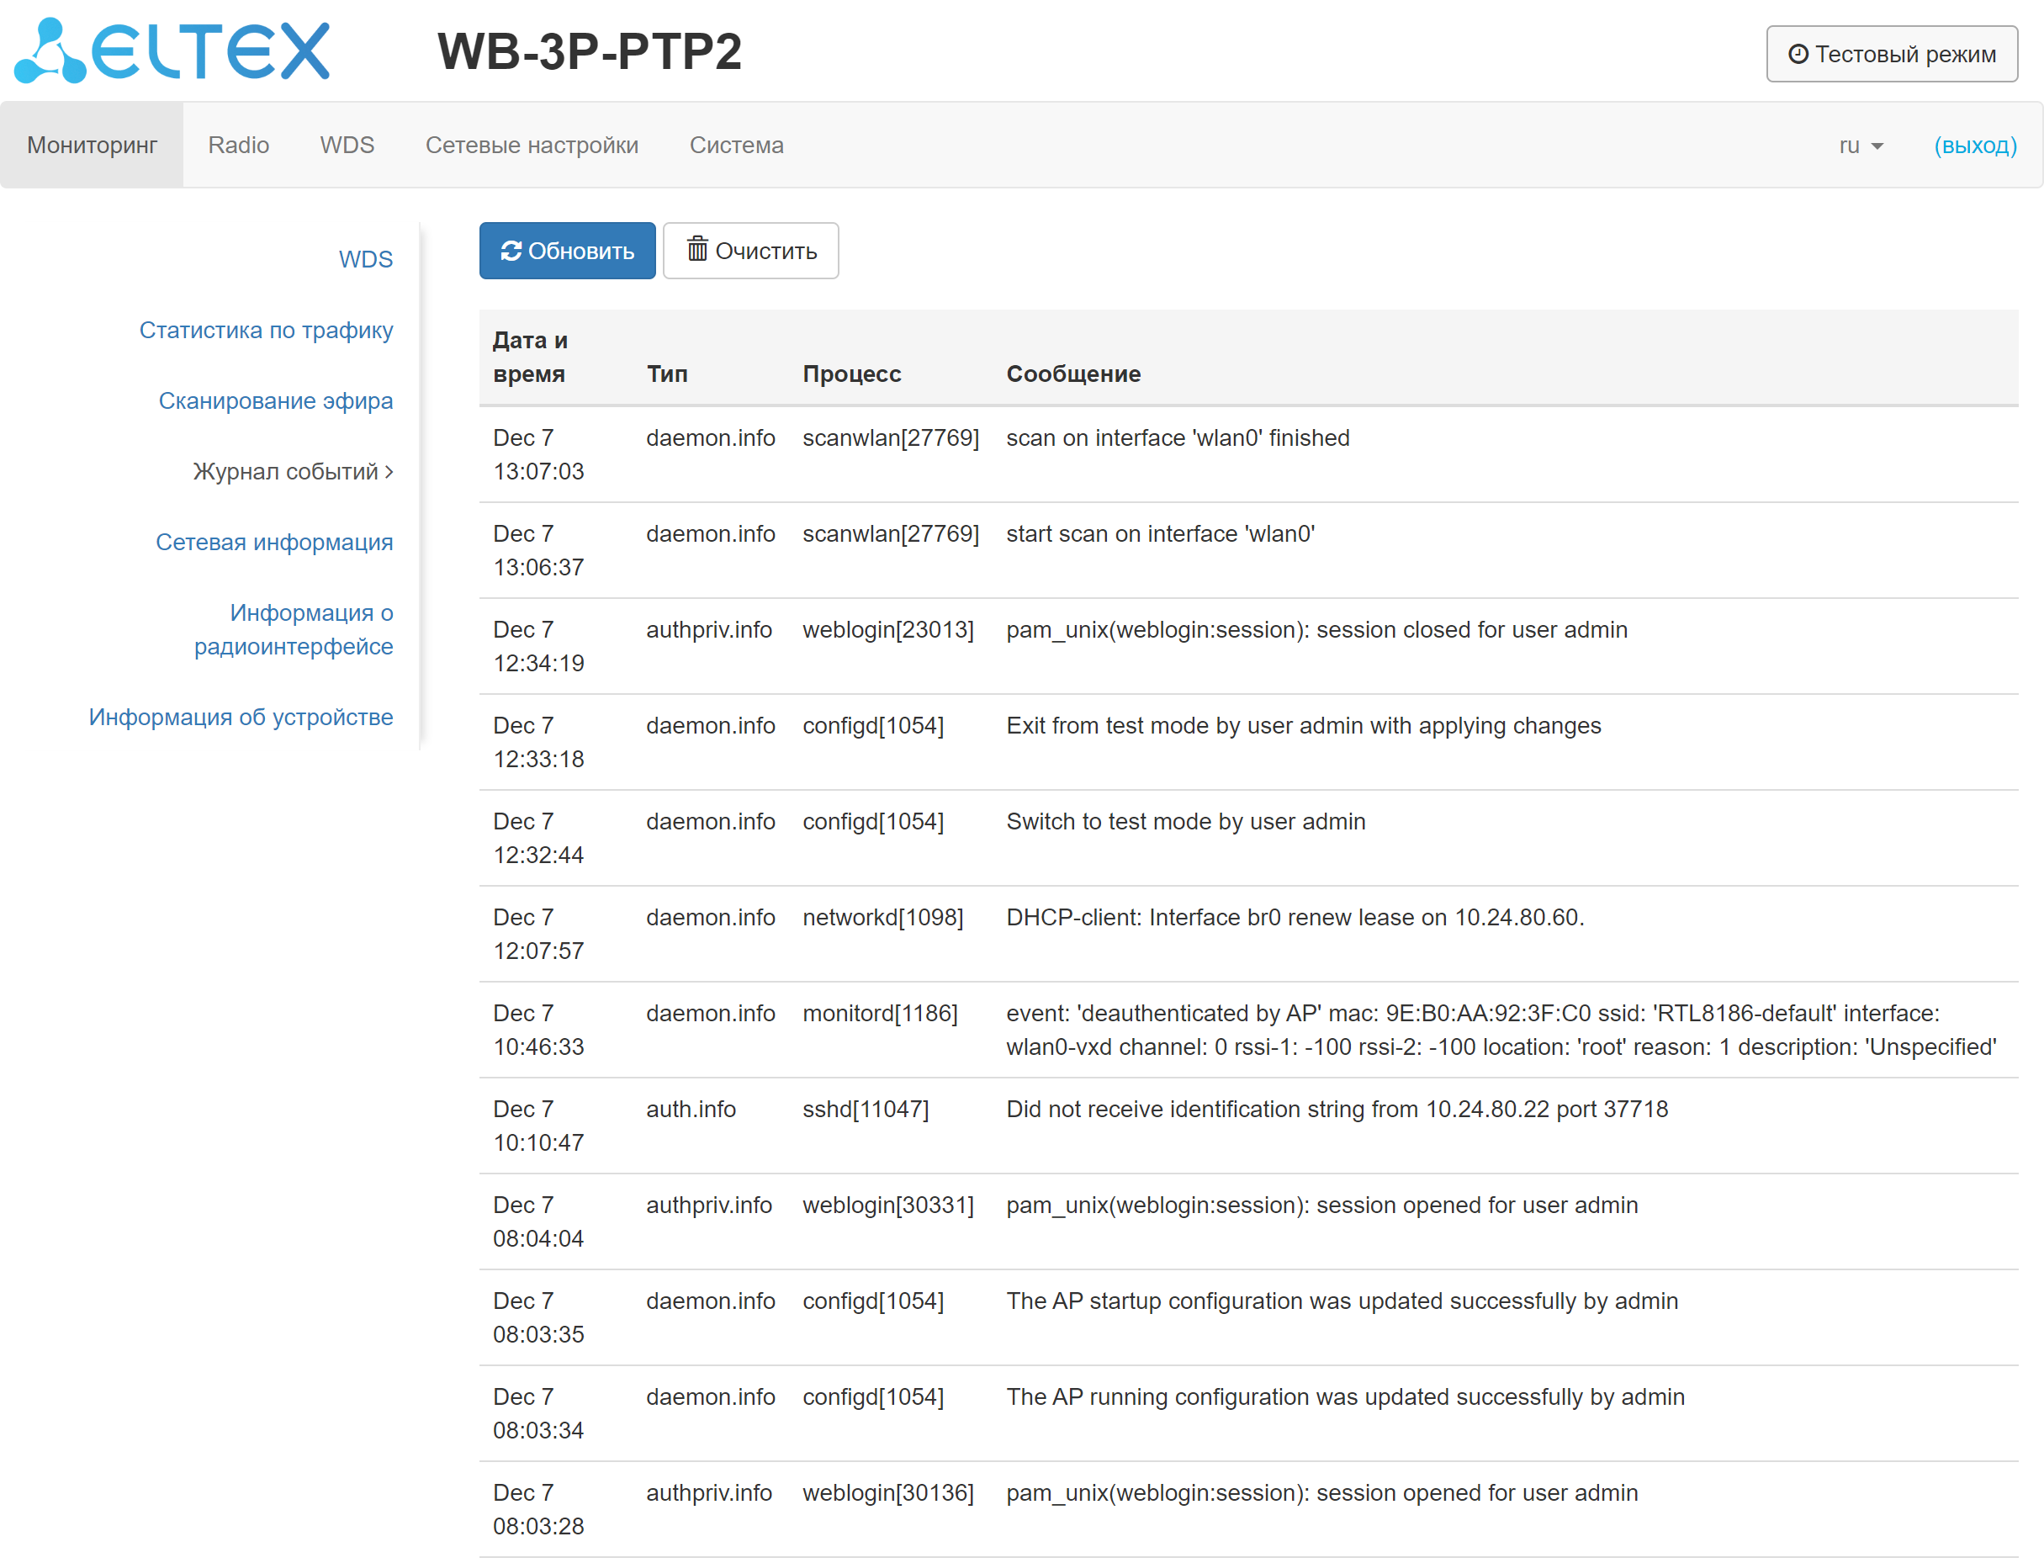Open the Система tab
Screen dimensions: 2044x1563
click(736, 146)
